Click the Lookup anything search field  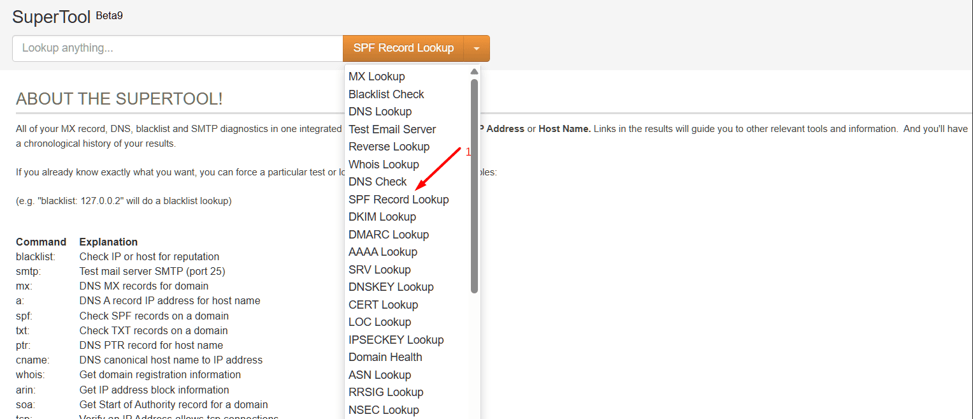coord(177,48)
